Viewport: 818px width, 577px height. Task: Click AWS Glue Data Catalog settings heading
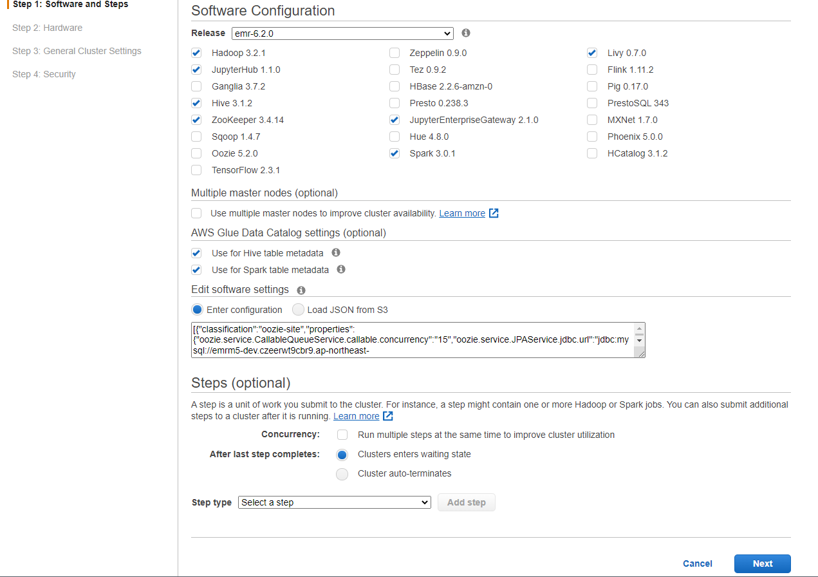(x=288, y=232)
